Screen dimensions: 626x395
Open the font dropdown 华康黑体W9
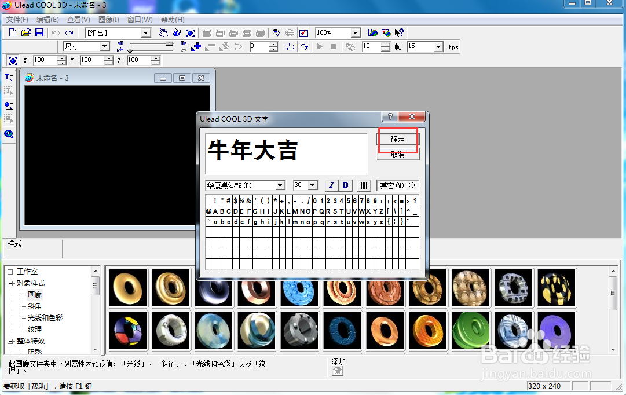(x=280, y=185)
